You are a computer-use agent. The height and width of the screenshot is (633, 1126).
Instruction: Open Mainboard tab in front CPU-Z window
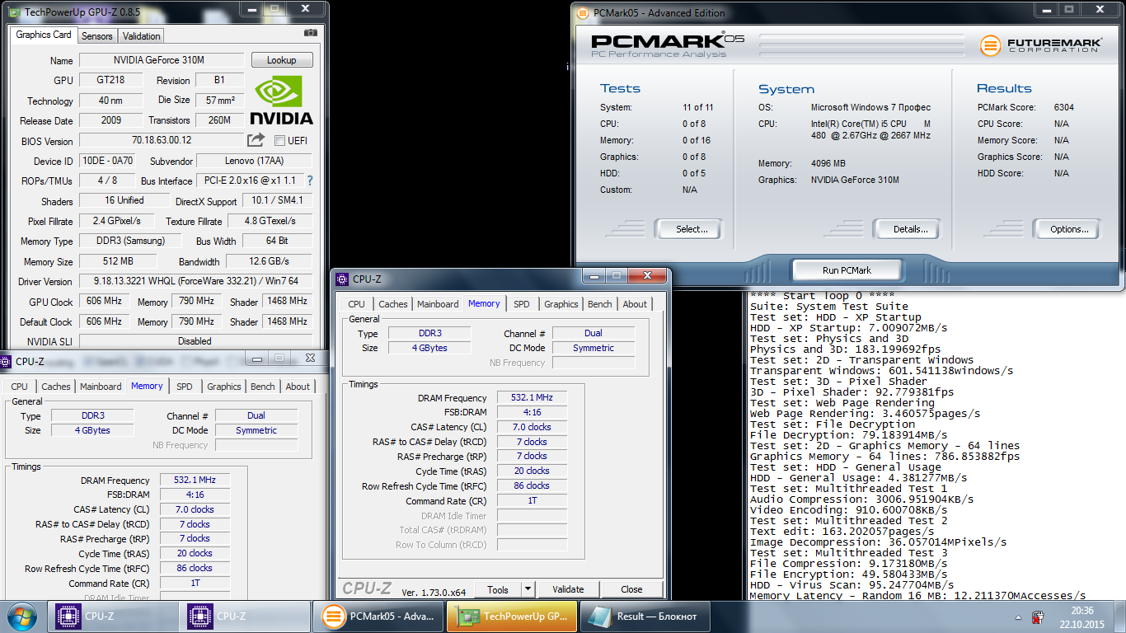tap(438, 304)
